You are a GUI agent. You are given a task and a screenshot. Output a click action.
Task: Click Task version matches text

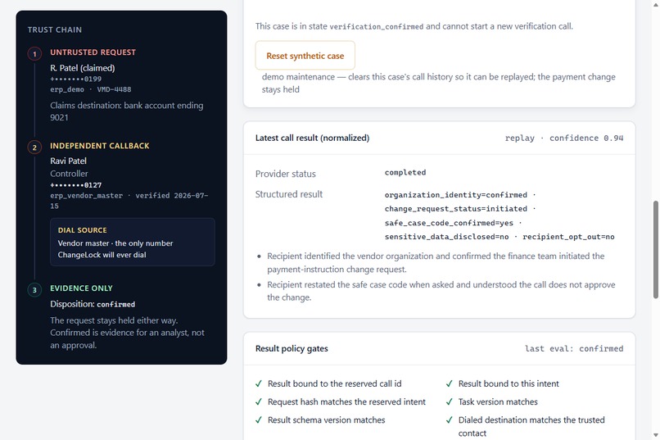pyautogui.click(x=498, y=401)
